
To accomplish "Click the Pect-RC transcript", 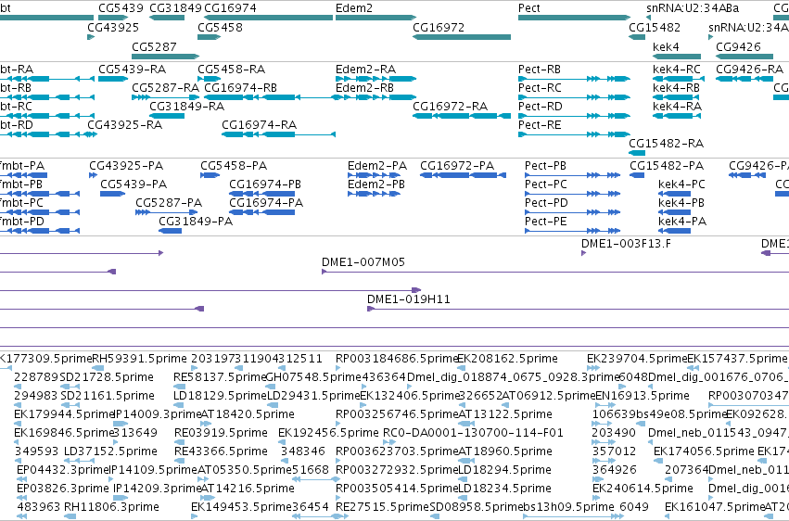I will (x=574, y=97).
